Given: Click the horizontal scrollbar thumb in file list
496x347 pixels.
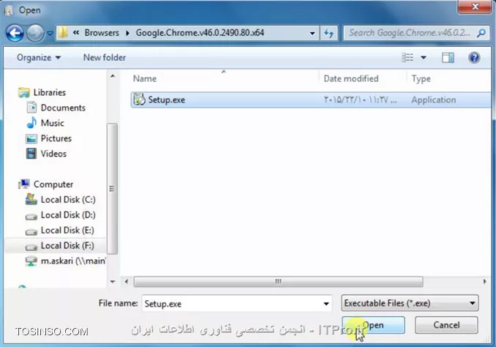Looking at the screenshot, I should click(278, 281).
